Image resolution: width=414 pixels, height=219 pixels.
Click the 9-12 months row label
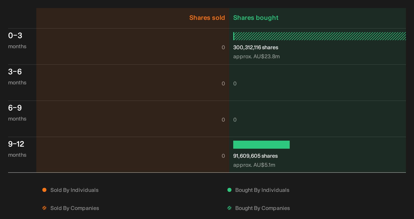pos(17,149)
